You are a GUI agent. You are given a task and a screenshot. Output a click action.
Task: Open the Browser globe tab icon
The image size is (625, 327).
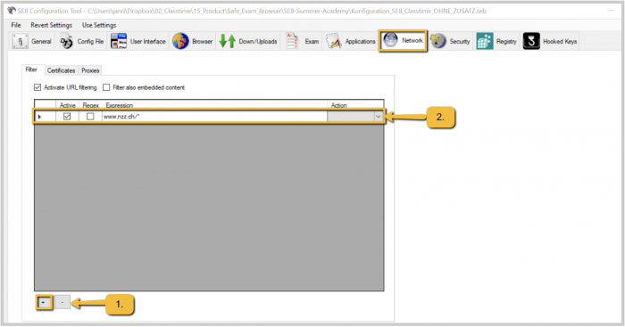click(x=180, y=41)
